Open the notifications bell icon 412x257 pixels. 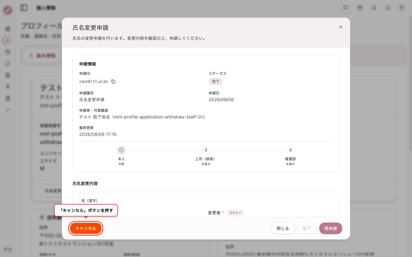point(374,8)
